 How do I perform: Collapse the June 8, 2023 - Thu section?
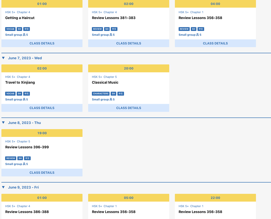(x=3, y=123)
